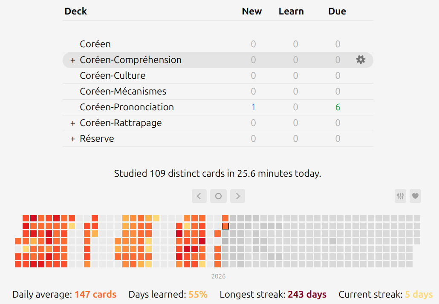Open the Coréen-Mécanismes deck
The height and width of the screenshot is (304, 439).
click(123, 92)
